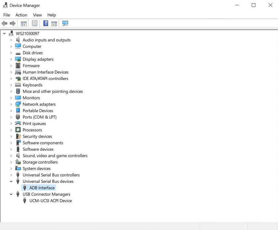Click the Back arrow toolbar button
The height and width of the screenshot is (230, 278).
pyautogui.click(x=4, y=23)
